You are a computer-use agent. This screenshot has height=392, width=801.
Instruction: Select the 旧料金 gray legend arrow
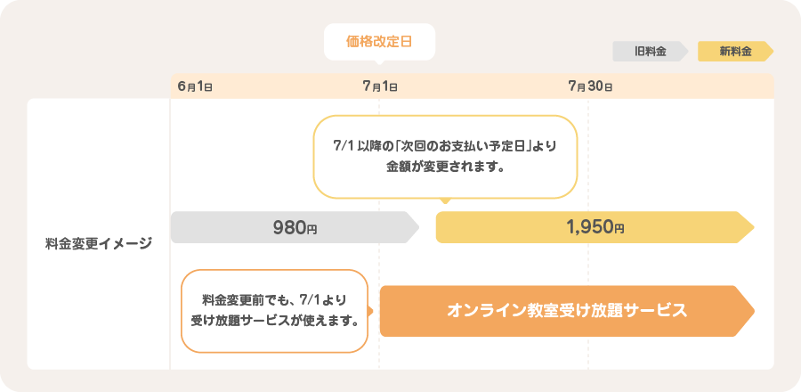click(x=651, y=51)
